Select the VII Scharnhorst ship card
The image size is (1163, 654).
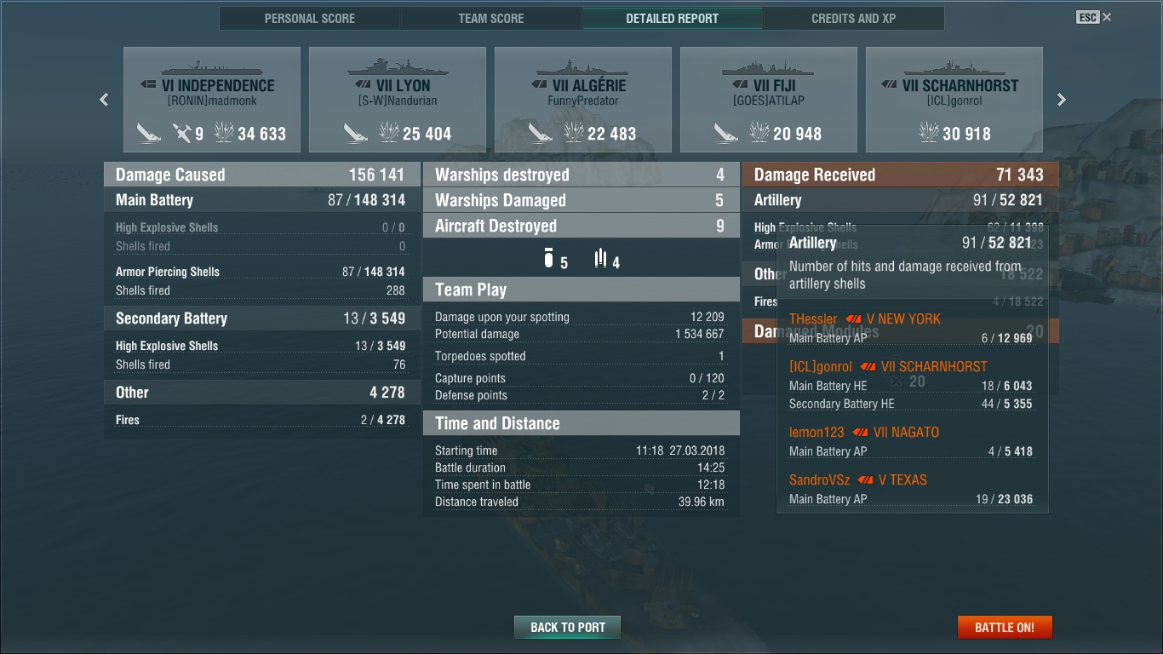coord(954,100)
